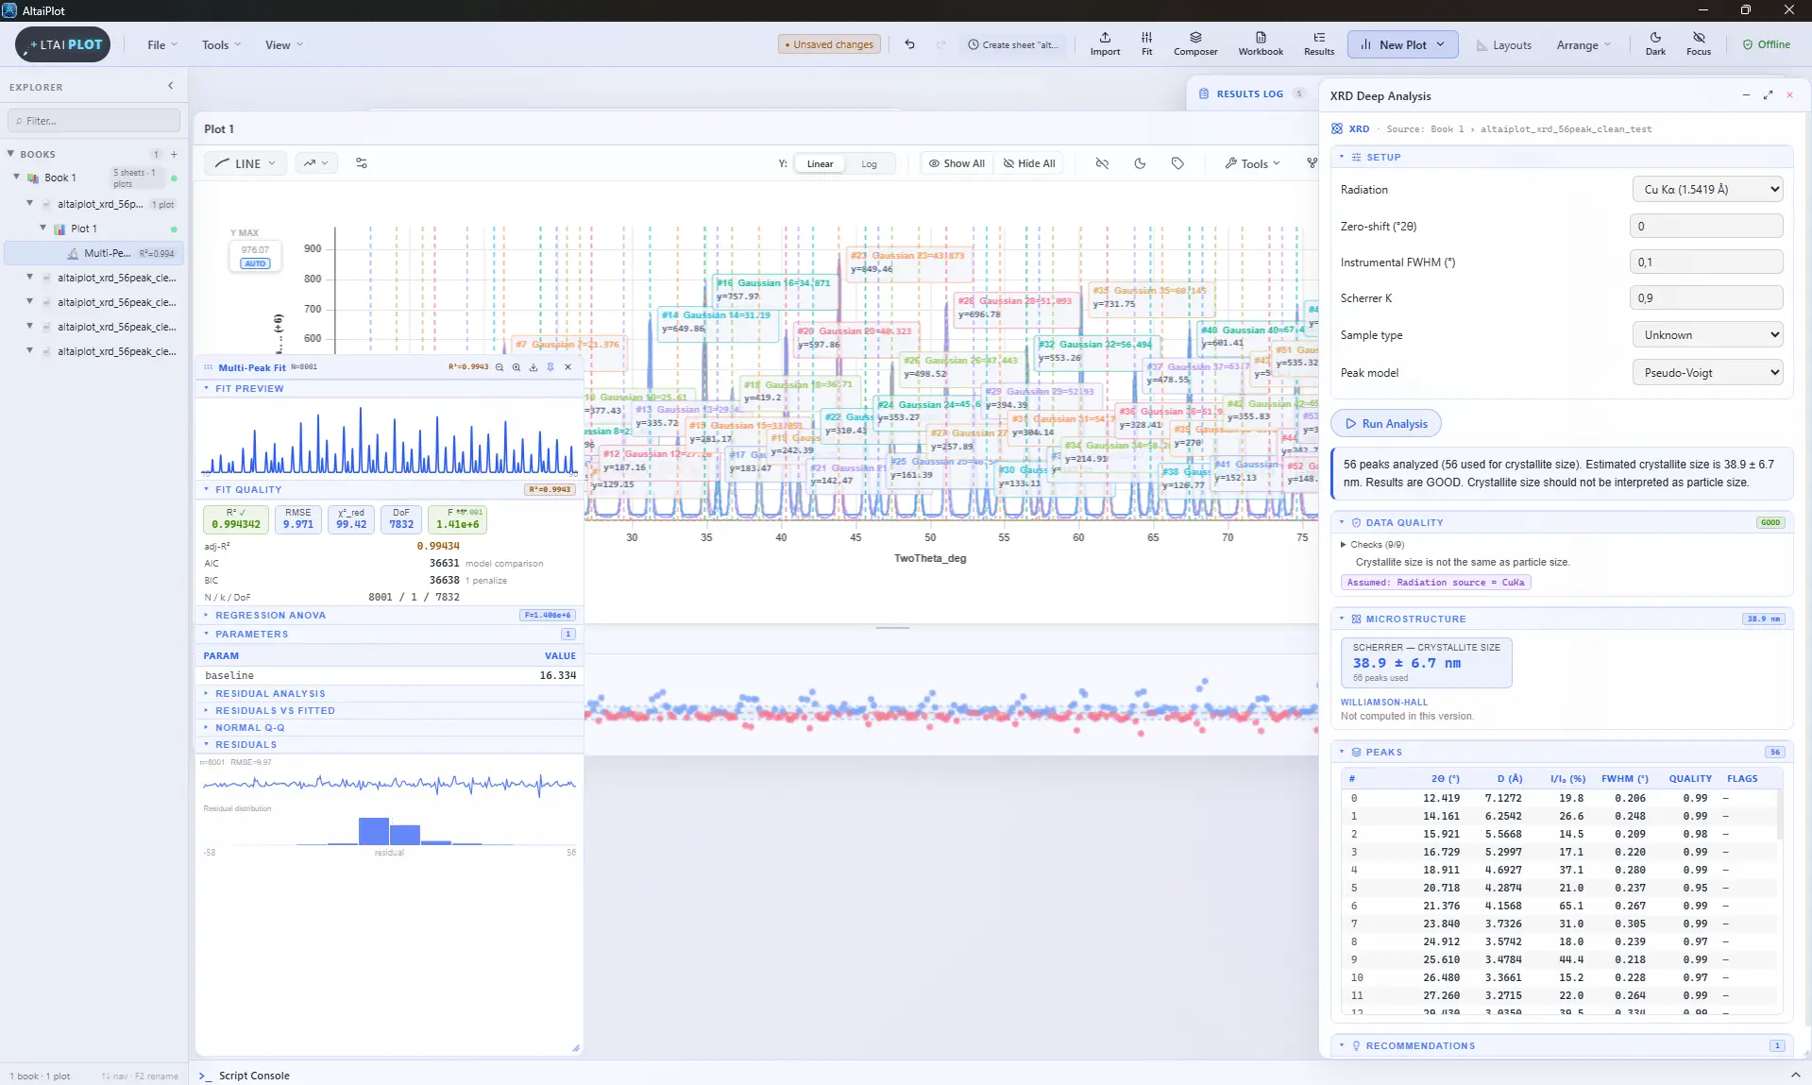This screenshot has height=1085, width=1812.
Task: Switch to the RESULTS LOG tab
Action: (1249, 93)
